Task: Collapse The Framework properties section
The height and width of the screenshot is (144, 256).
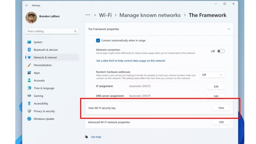Action: click(x=228, y=29)
